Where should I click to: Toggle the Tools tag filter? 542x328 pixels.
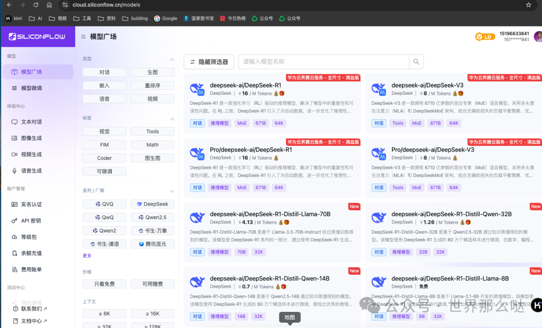coord(153,131)
